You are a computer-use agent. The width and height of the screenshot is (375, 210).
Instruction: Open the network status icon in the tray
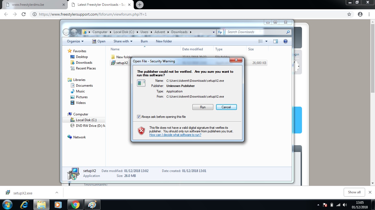point(338,205)
